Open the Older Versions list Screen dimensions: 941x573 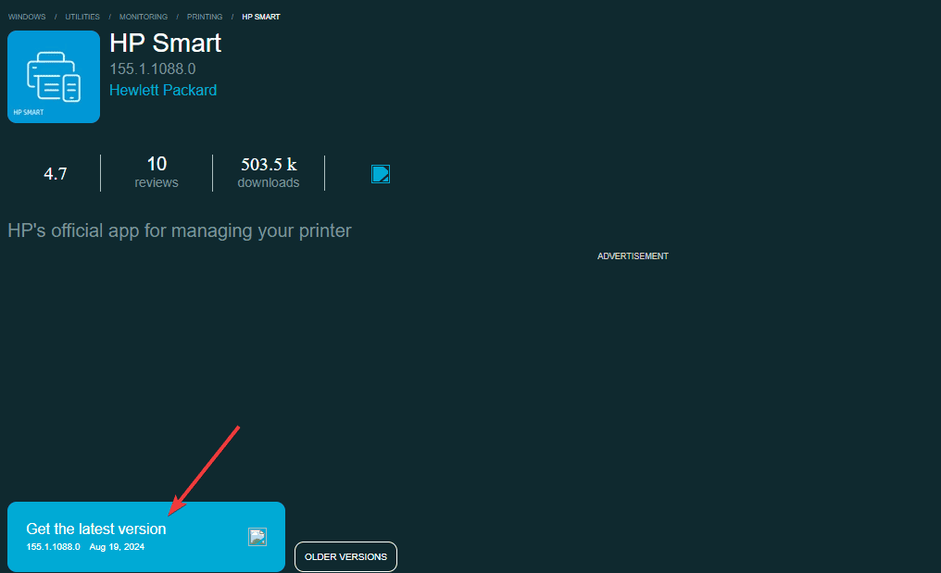(345, 556)
